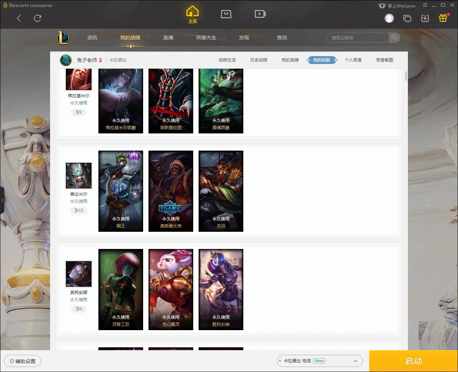Open the gift box icon

(443, 18)
